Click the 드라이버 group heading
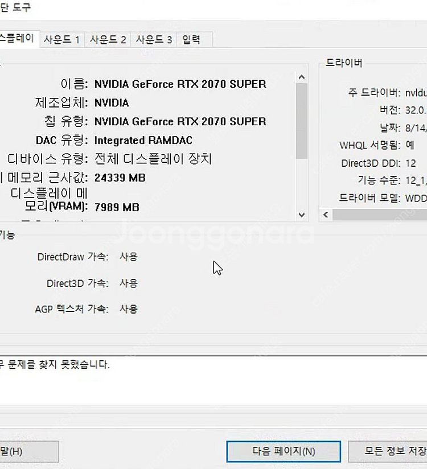Screen dimensions: 427x469 (x=344, y=63)
